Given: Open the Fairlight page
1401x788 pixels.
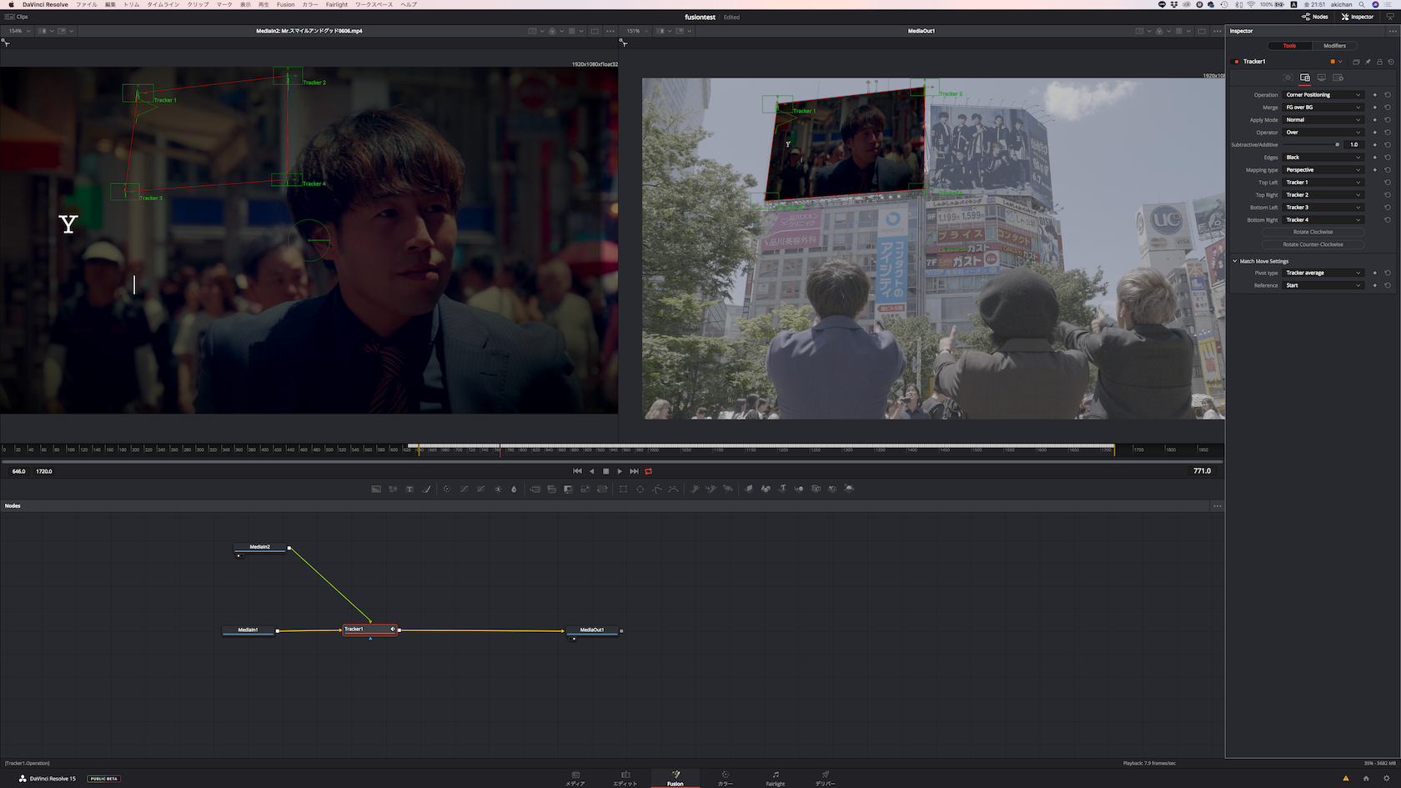Looking at the screenshot, I should coord(775,778).
